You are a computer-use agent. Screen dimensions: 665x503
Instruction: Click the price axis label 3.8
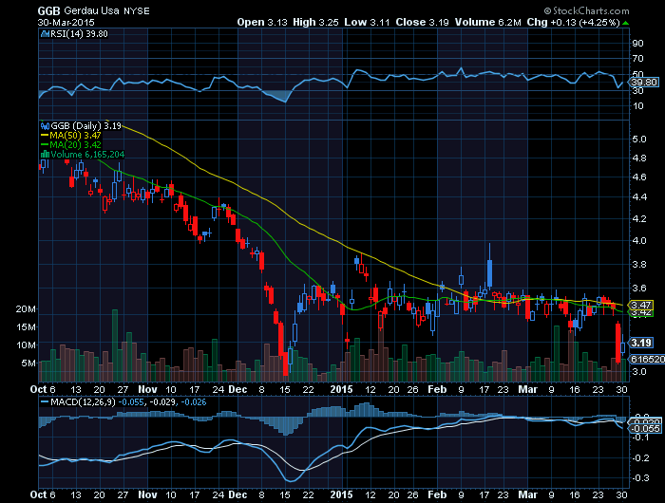click(x=639, y=265)
